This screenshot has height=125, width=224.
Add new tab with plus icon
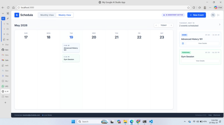[x=5, y=102]
